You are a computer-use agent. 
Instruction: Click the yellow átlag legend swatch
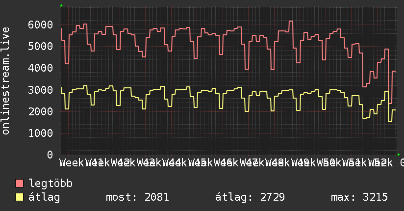click(x=19, y=197)
